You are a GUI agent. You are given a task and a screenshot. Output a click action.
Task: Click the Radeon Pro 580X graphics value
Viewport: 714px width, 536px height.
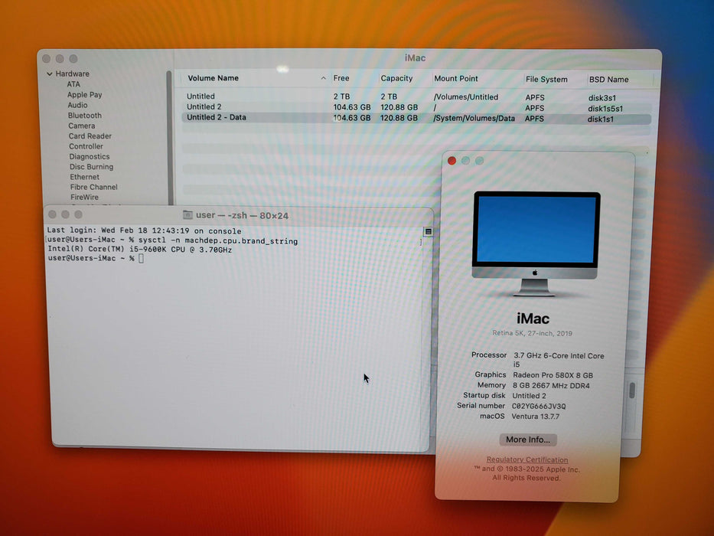point(553,375)
